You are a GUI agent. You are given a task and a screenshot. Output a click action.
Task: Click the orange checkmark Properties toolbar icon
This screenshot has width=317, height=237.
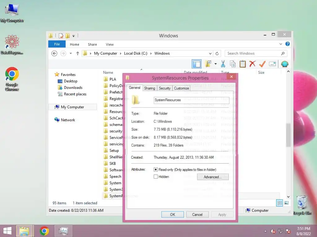262,64
